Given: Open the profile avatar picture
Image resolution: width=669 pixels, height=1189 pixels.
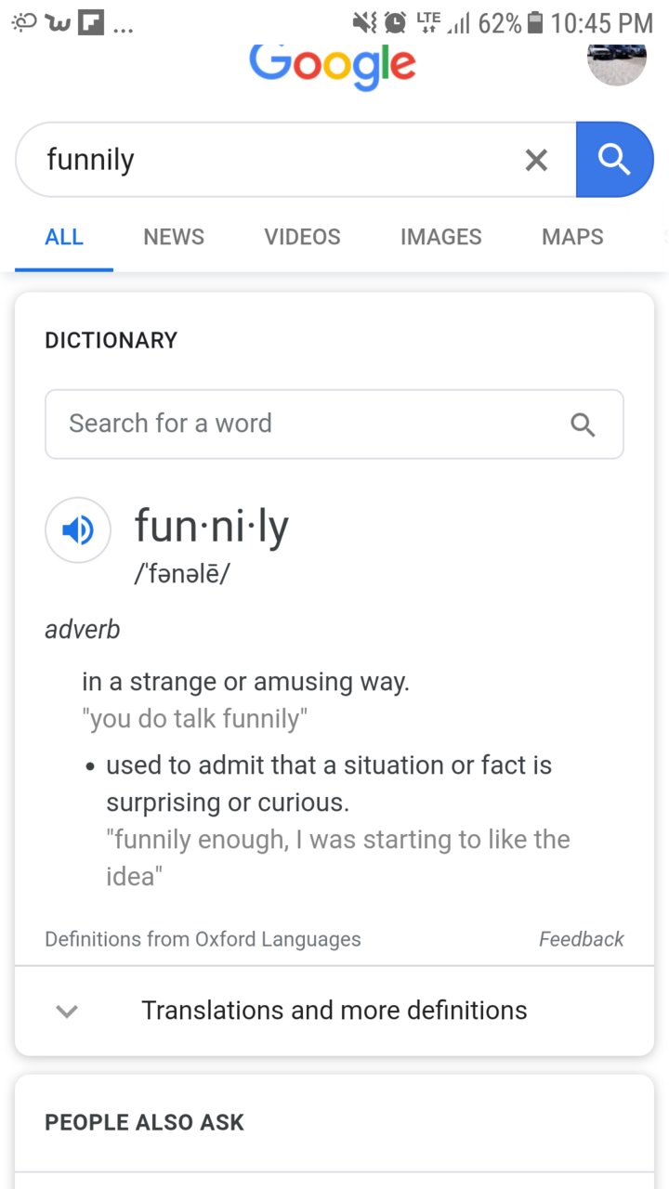Looking at the screenshot, I should point(617,62).
